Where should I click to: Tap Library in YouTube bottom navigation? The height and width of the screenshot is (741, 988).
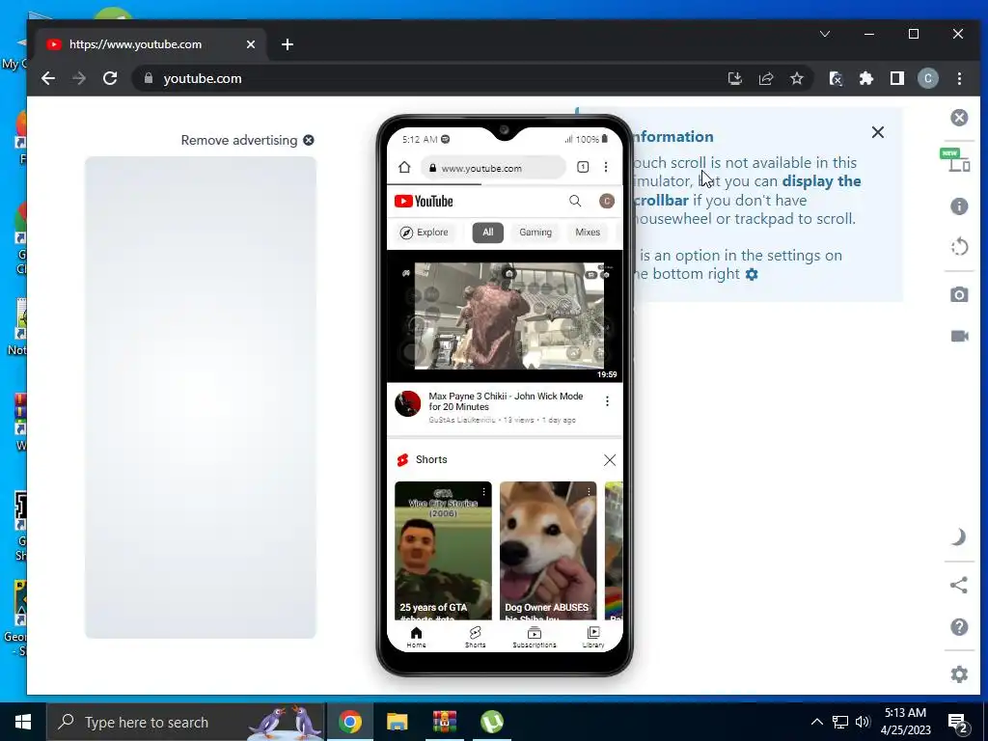click(x=593, y=637)
